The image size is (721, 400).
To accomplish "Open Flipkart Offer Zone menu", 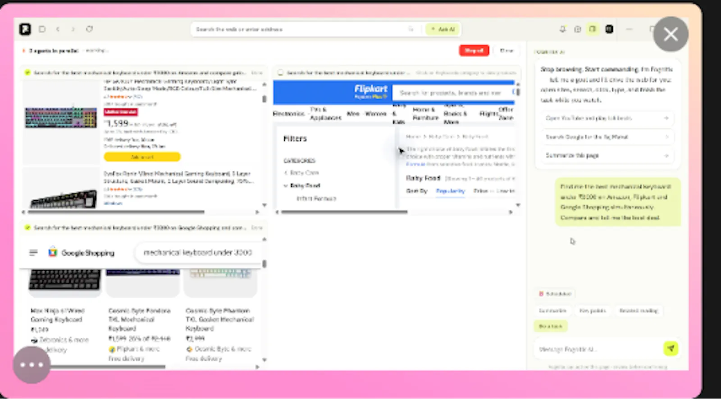I will pyautogui.click(x=506, y=114).
